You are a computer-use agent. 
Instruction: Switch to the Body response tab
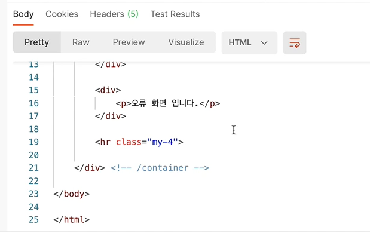(x=23, y=14)
